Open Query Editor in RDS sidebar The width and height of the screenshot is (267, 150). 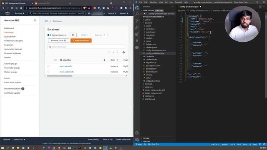(x=10, y=37)
